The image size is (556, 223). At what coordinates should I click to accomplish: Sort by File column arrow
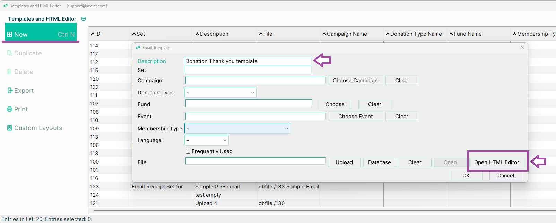[261, 34]
